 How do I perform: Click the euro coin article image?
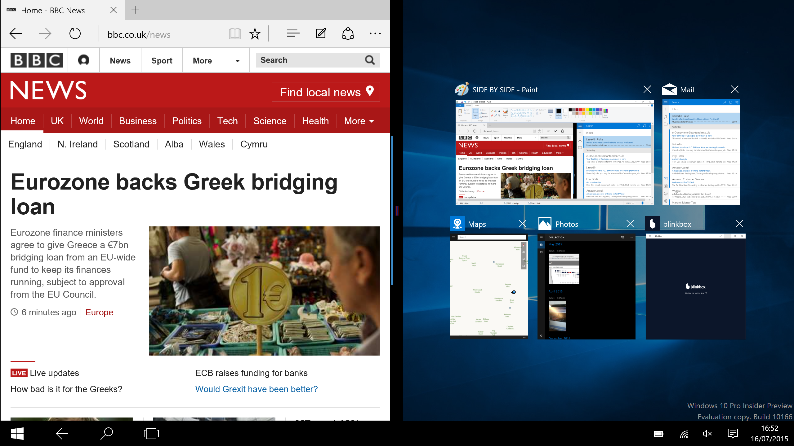265,291
